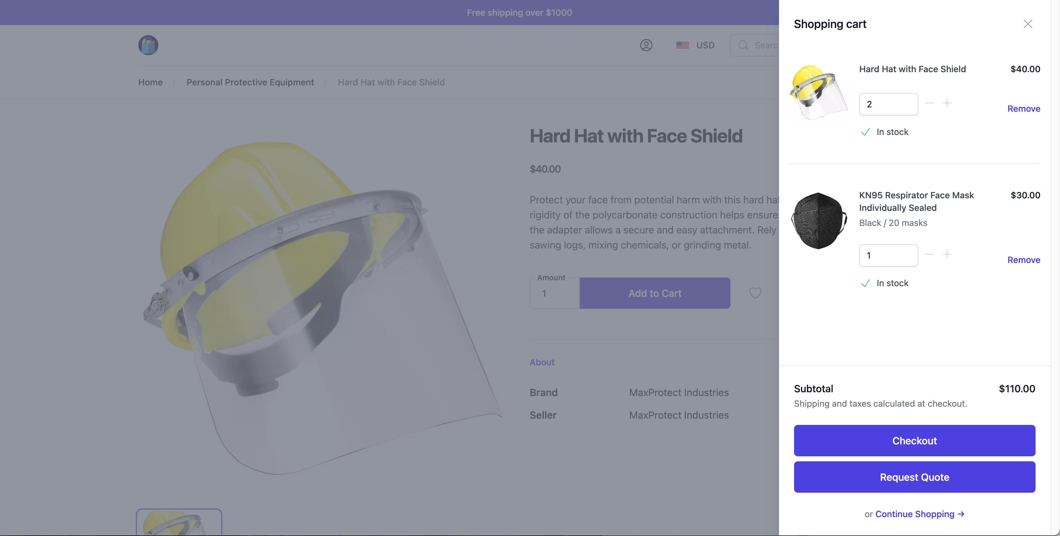Open the USD currency selector
Viewport: 1060px width, 536px height.
pyautogui.click(x=695, y=45)
